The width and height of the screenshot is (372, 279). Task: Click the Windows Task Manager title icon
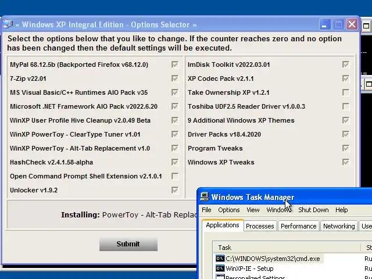(205, 197)
